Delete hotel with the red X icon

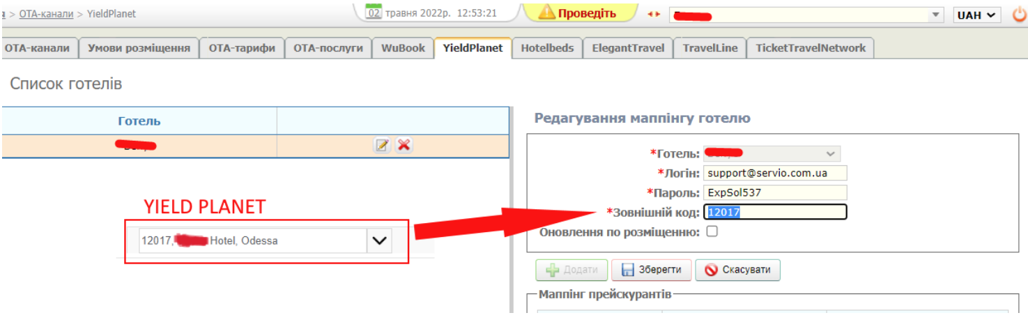point(404,145)
